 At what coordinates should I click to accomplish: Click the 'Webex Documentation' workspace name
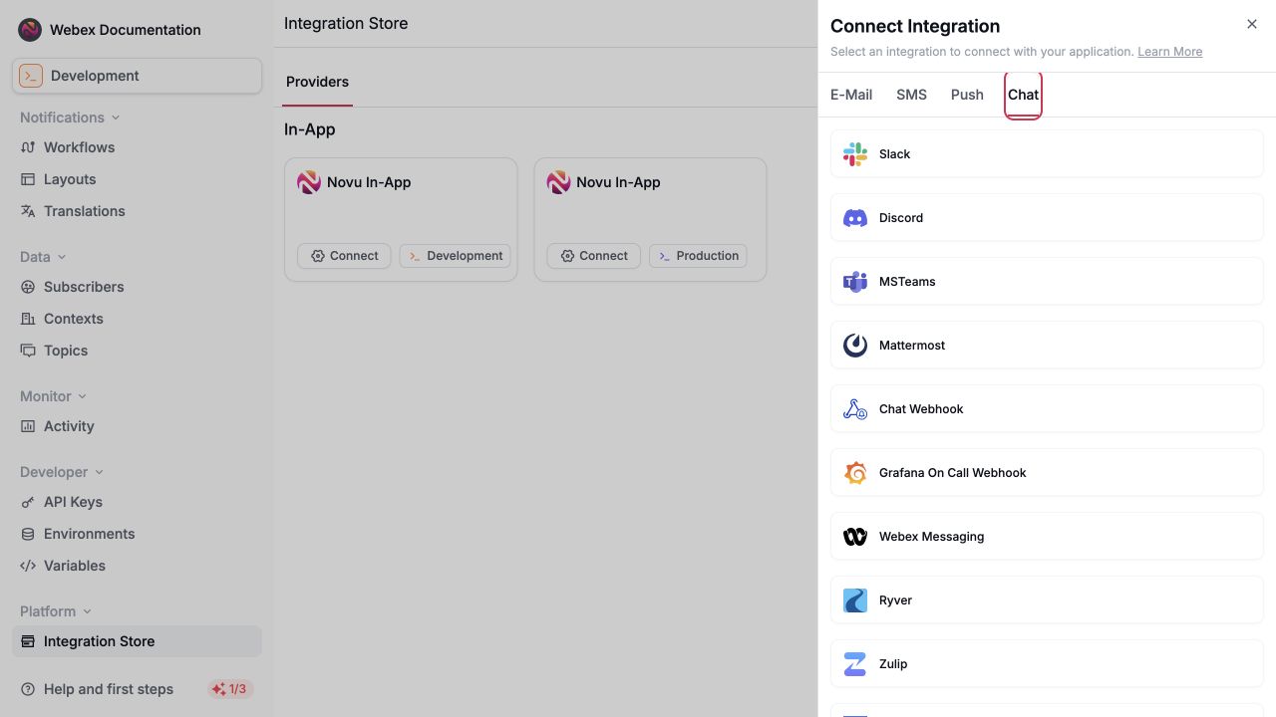pos(126,30)
